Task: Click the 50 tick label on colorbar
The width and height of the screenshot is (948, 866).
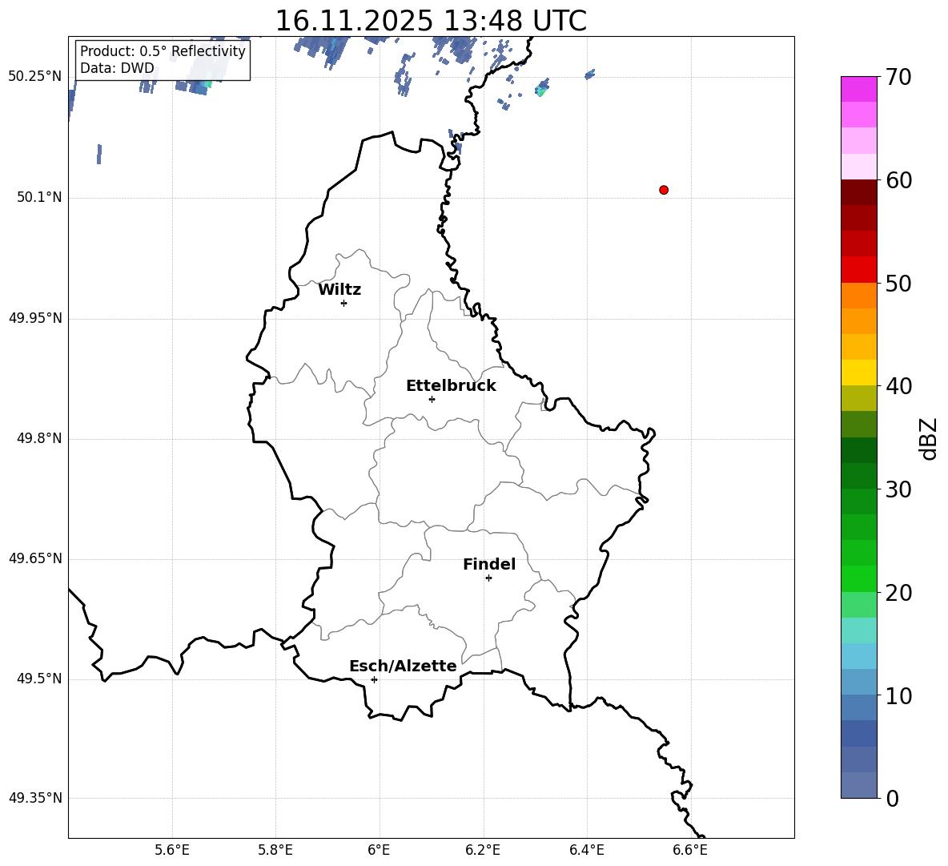Action: [898, 283]
